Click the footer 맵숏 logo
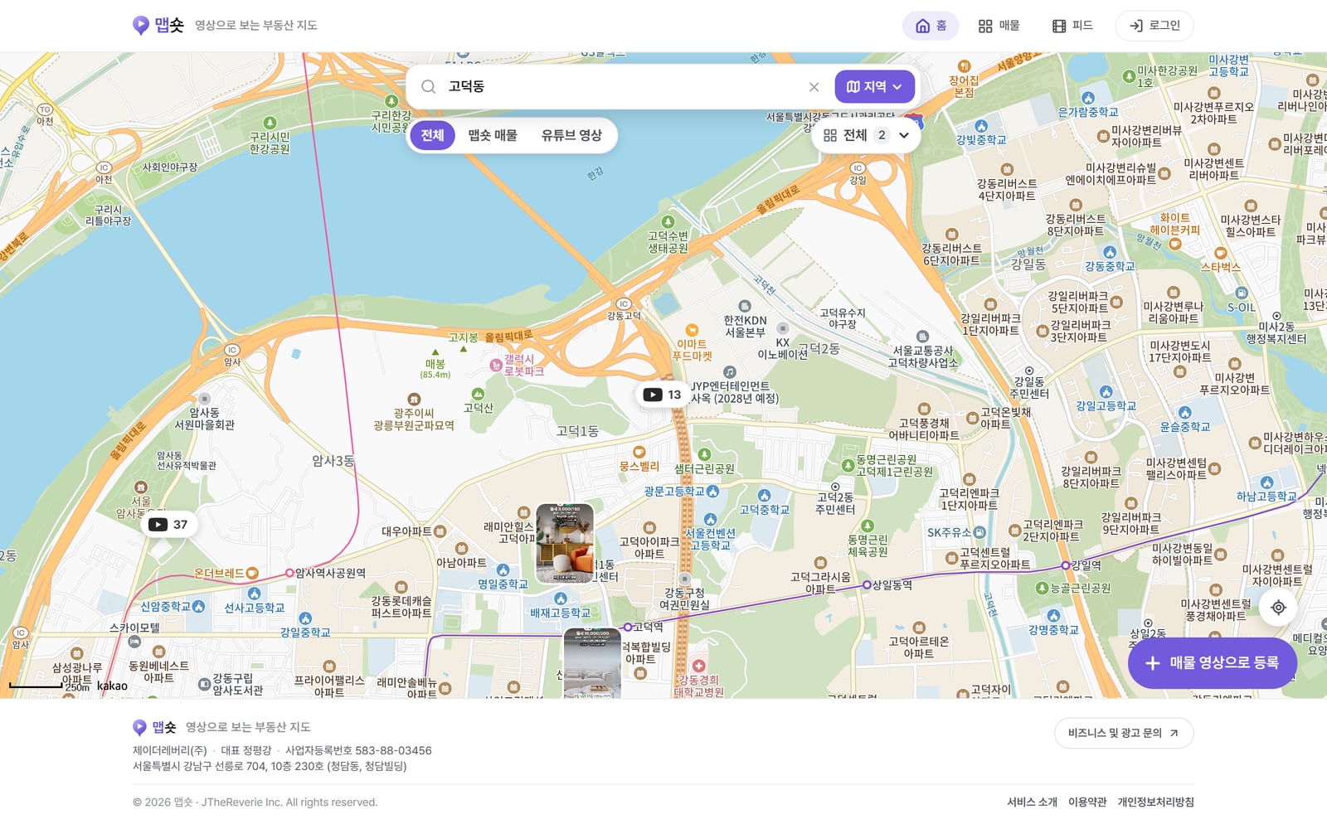Screen dimensions: 1327x829 (x=155, y=727)
